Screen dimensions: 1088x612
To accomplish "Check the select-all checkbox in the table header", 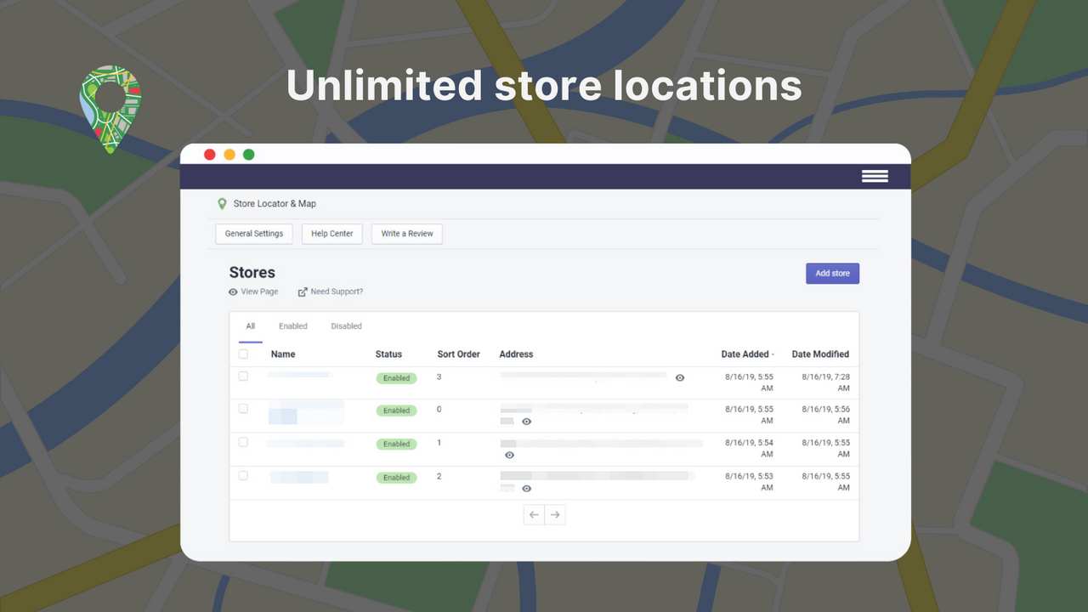I will 244,352.
